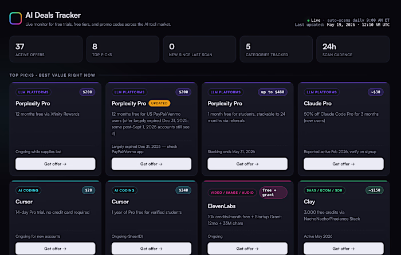Click the ElevenLabs card title
Screen dimensions: 401x255
point(222,206)
